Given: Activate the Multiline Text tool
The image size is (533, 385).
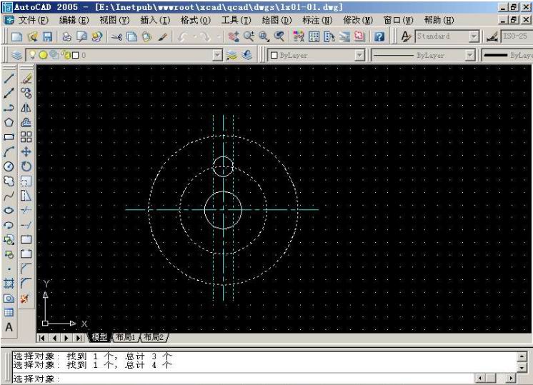Looking at the screenshot, I should tap(9, 327).
